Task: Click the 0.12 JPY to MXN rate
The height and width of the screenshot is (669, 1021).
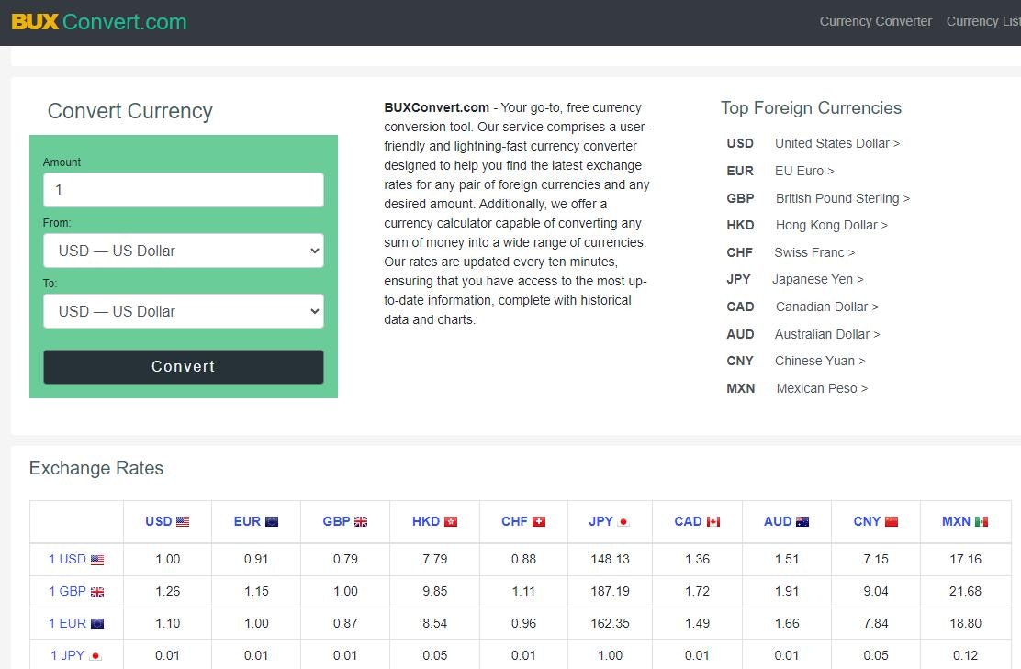Action: coord(965,655)
